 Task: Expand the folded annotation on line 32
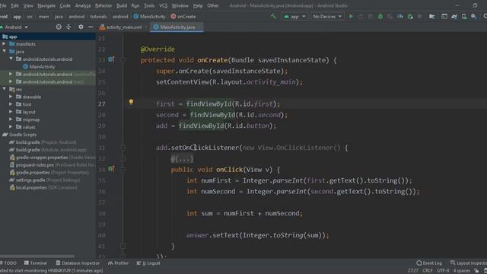(x=182, y=159)
